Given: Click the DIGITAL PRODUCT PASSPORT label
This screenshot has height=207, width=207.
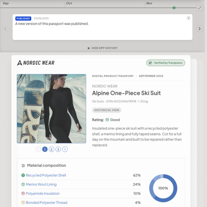Looking at the screenshot, I should 113,76.
